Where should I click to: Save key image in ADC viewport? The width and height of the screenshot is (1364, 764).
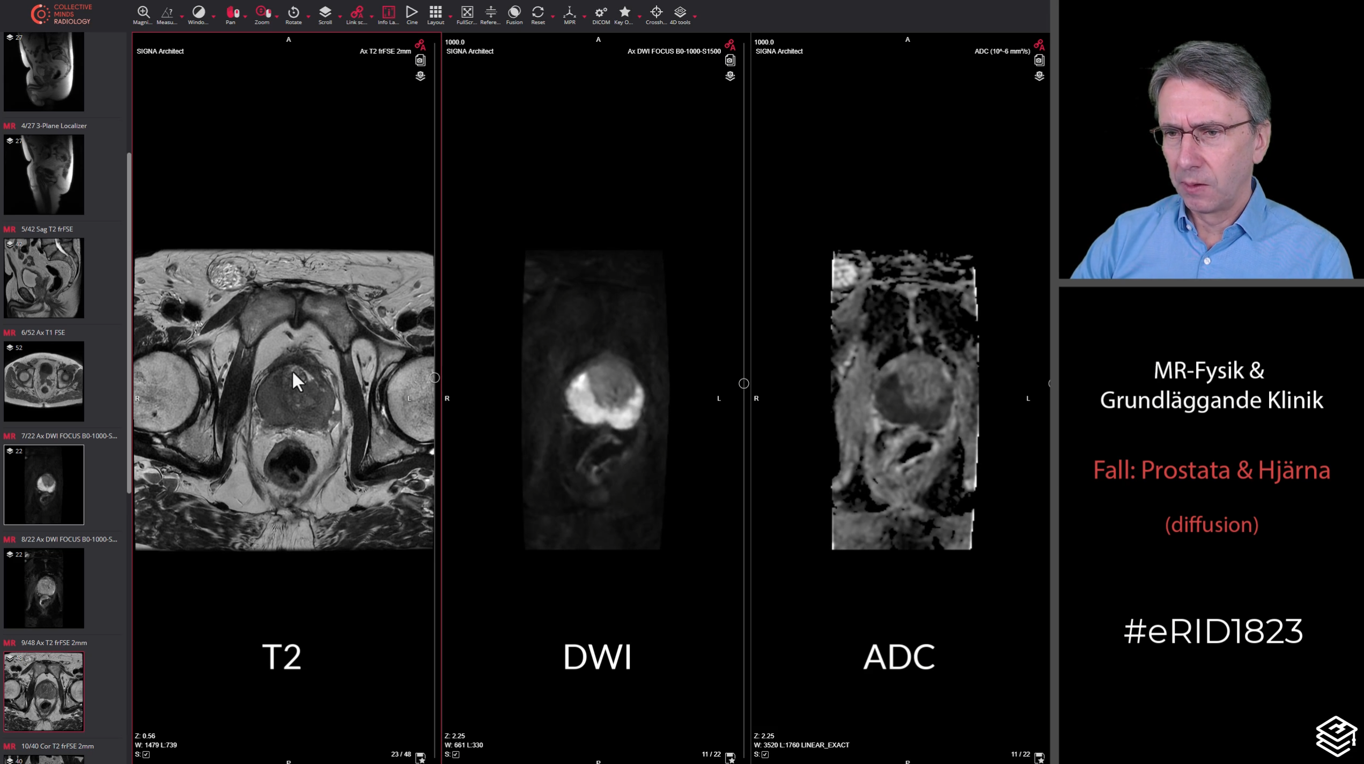[1039, 757]
